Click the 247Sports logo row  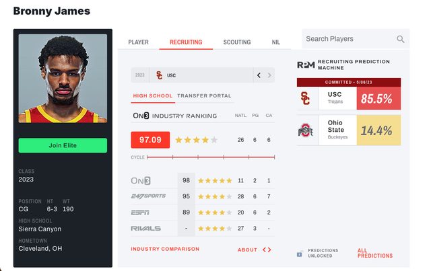147,196
